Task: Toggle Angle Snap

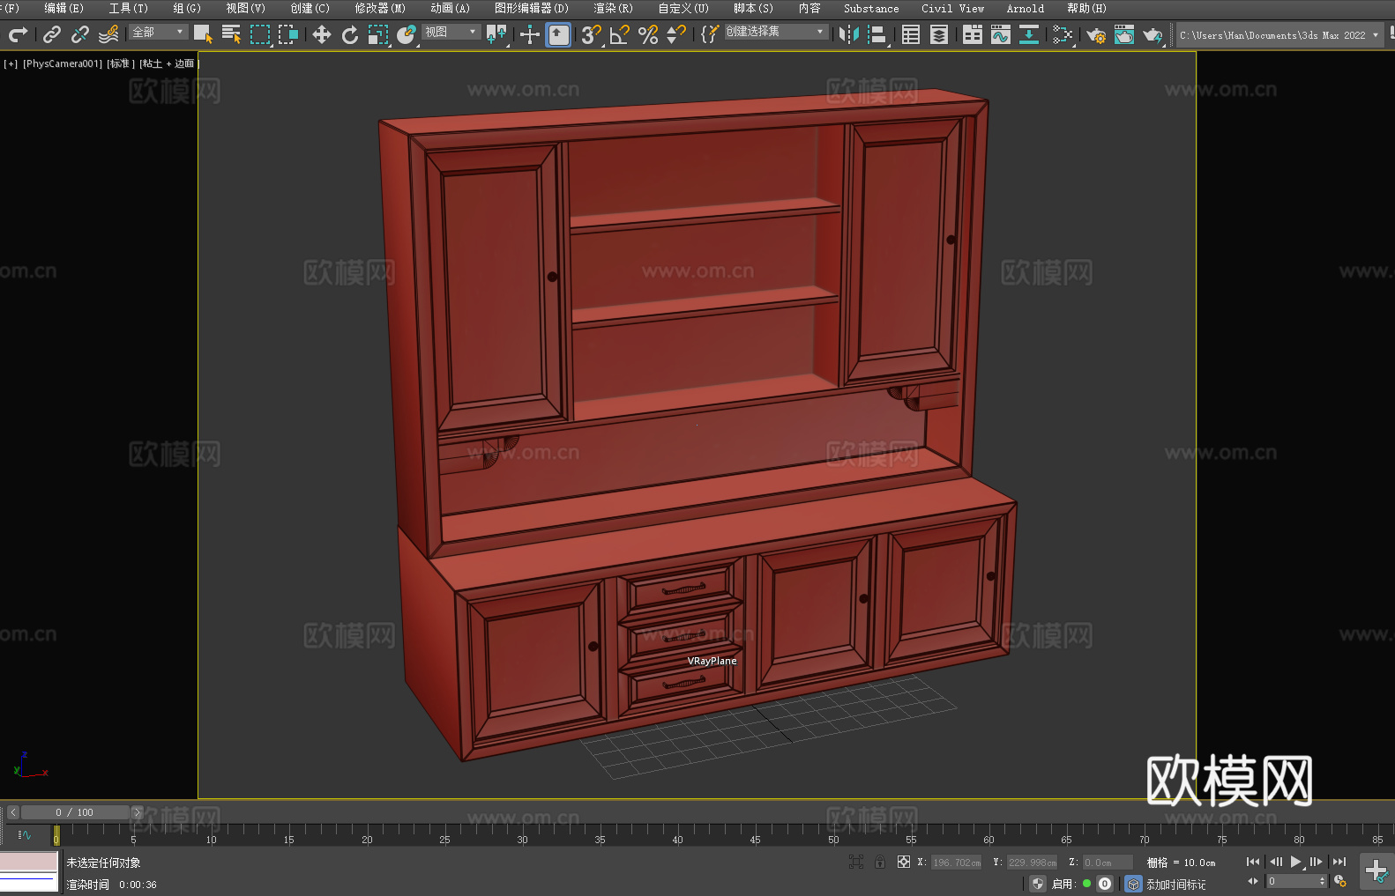Action: (620, 34)
